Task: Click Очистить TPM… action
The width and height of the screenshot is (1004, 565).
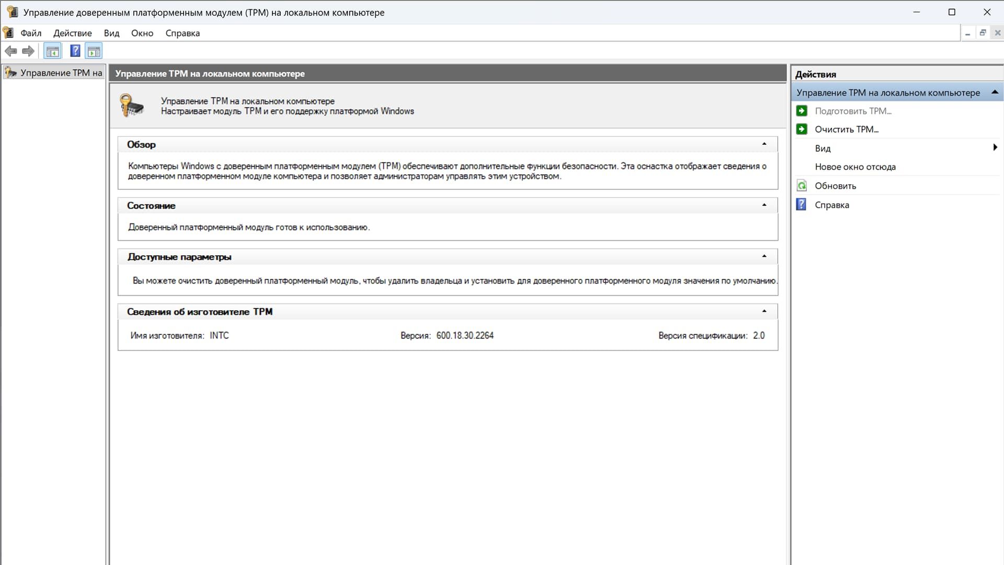Action: pos(846,129)
